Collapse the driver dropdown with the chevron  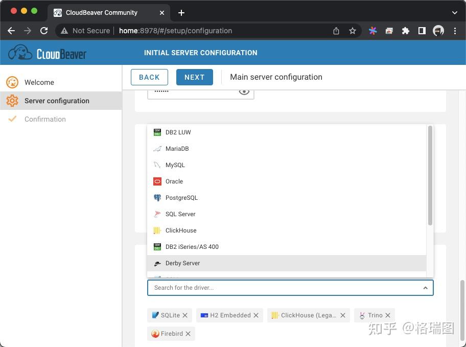[425, 288]
